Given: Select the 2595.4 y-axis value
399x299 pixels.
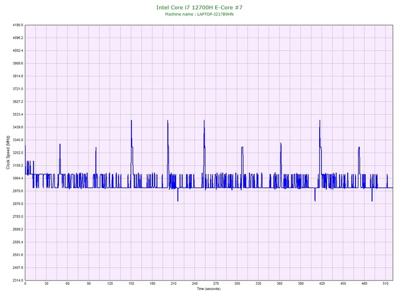Looking at the screenshot, I should pyautogui.click(x=18, y=242).
